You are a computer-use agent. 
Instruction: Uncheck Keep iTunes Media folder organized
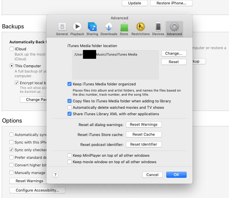click(70, 84)
